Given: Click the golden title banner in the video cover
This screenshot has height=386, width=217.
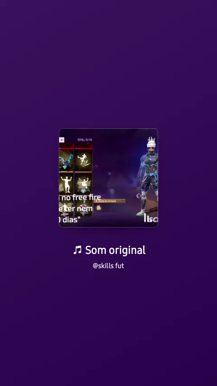Looking at the screenshot, I should 110,201.
